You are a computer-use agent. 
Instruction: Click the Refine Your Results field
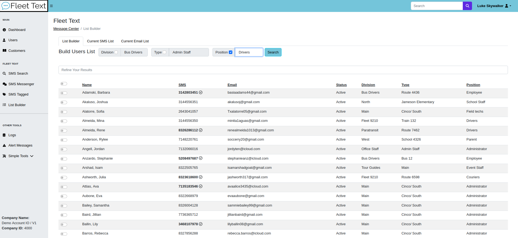(x=283, y=70)
